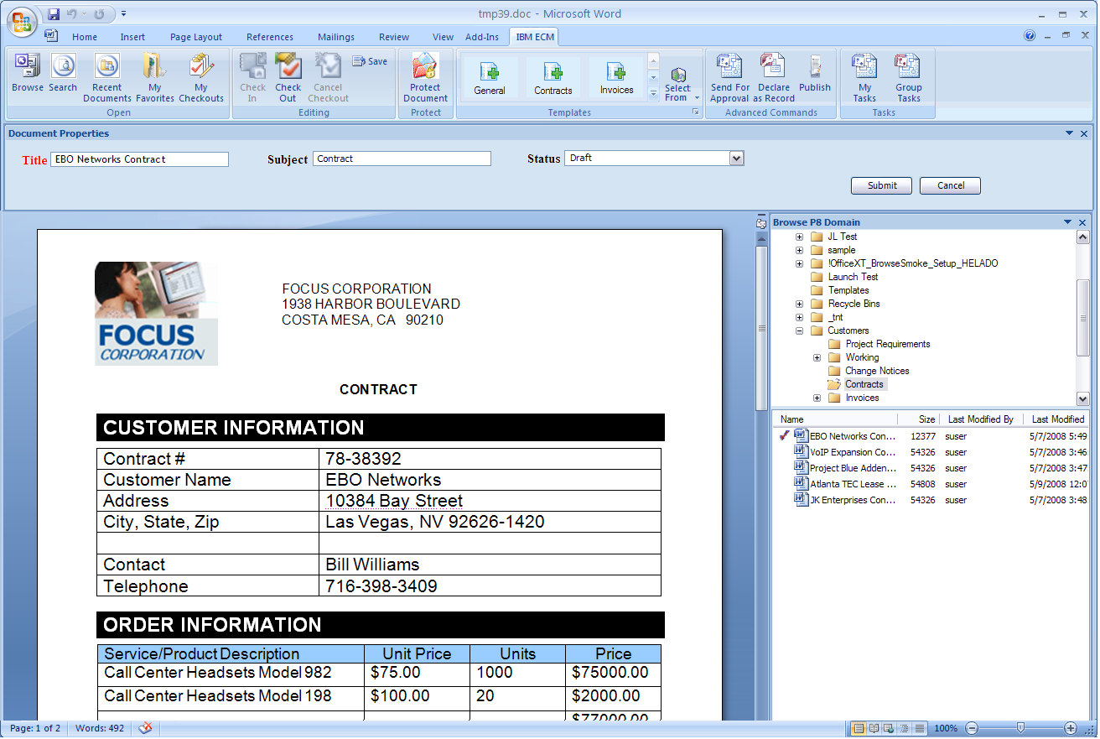The height and width of the screenshot is (739, 1100).
Task: Choose the Invoices template
Action: point(616,77)
